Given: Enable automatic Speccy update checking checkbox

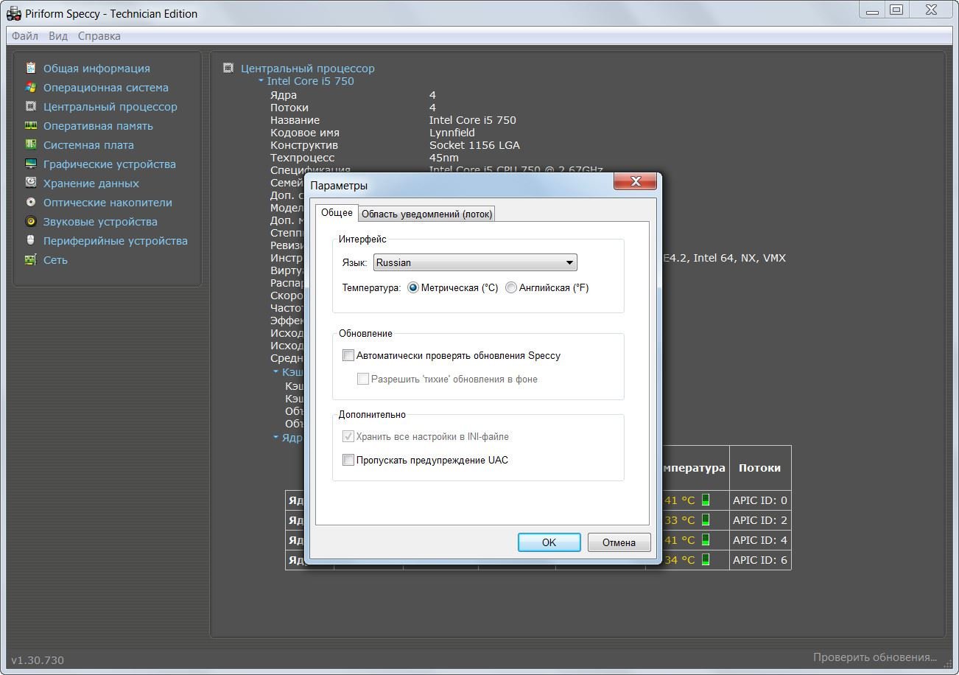Looking at the screenshot, I should coord(348,356).
